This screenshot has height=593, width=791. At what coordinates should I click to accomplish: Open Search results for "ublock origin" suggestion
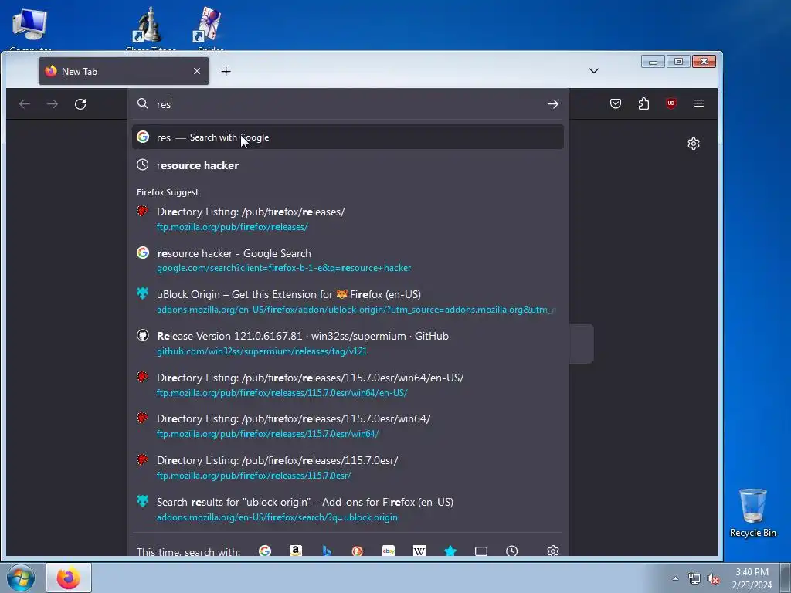[348, 510]
